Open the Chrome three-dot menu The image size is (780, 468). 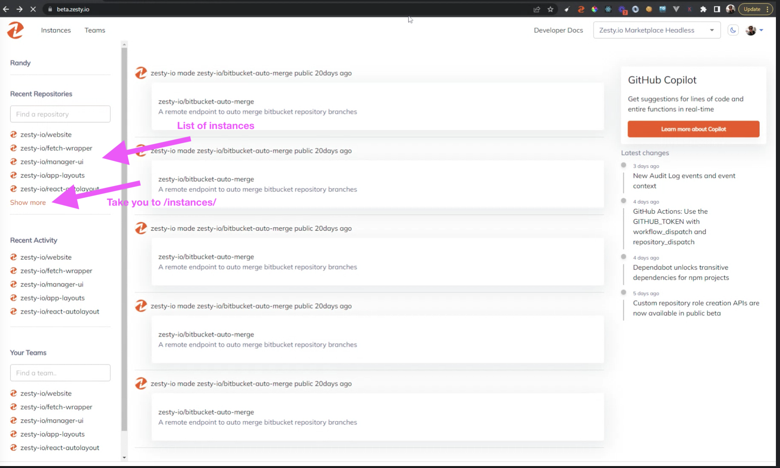767,9
